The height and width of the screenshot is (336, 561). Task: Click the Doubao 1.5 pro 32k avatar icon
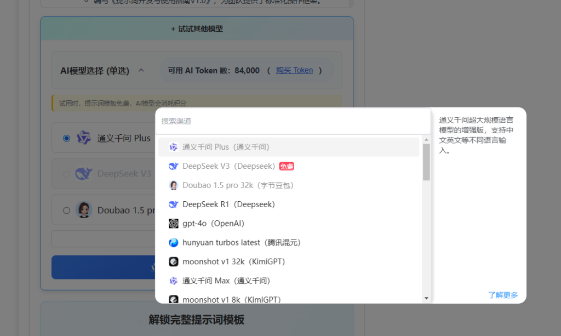coord(173,185)
